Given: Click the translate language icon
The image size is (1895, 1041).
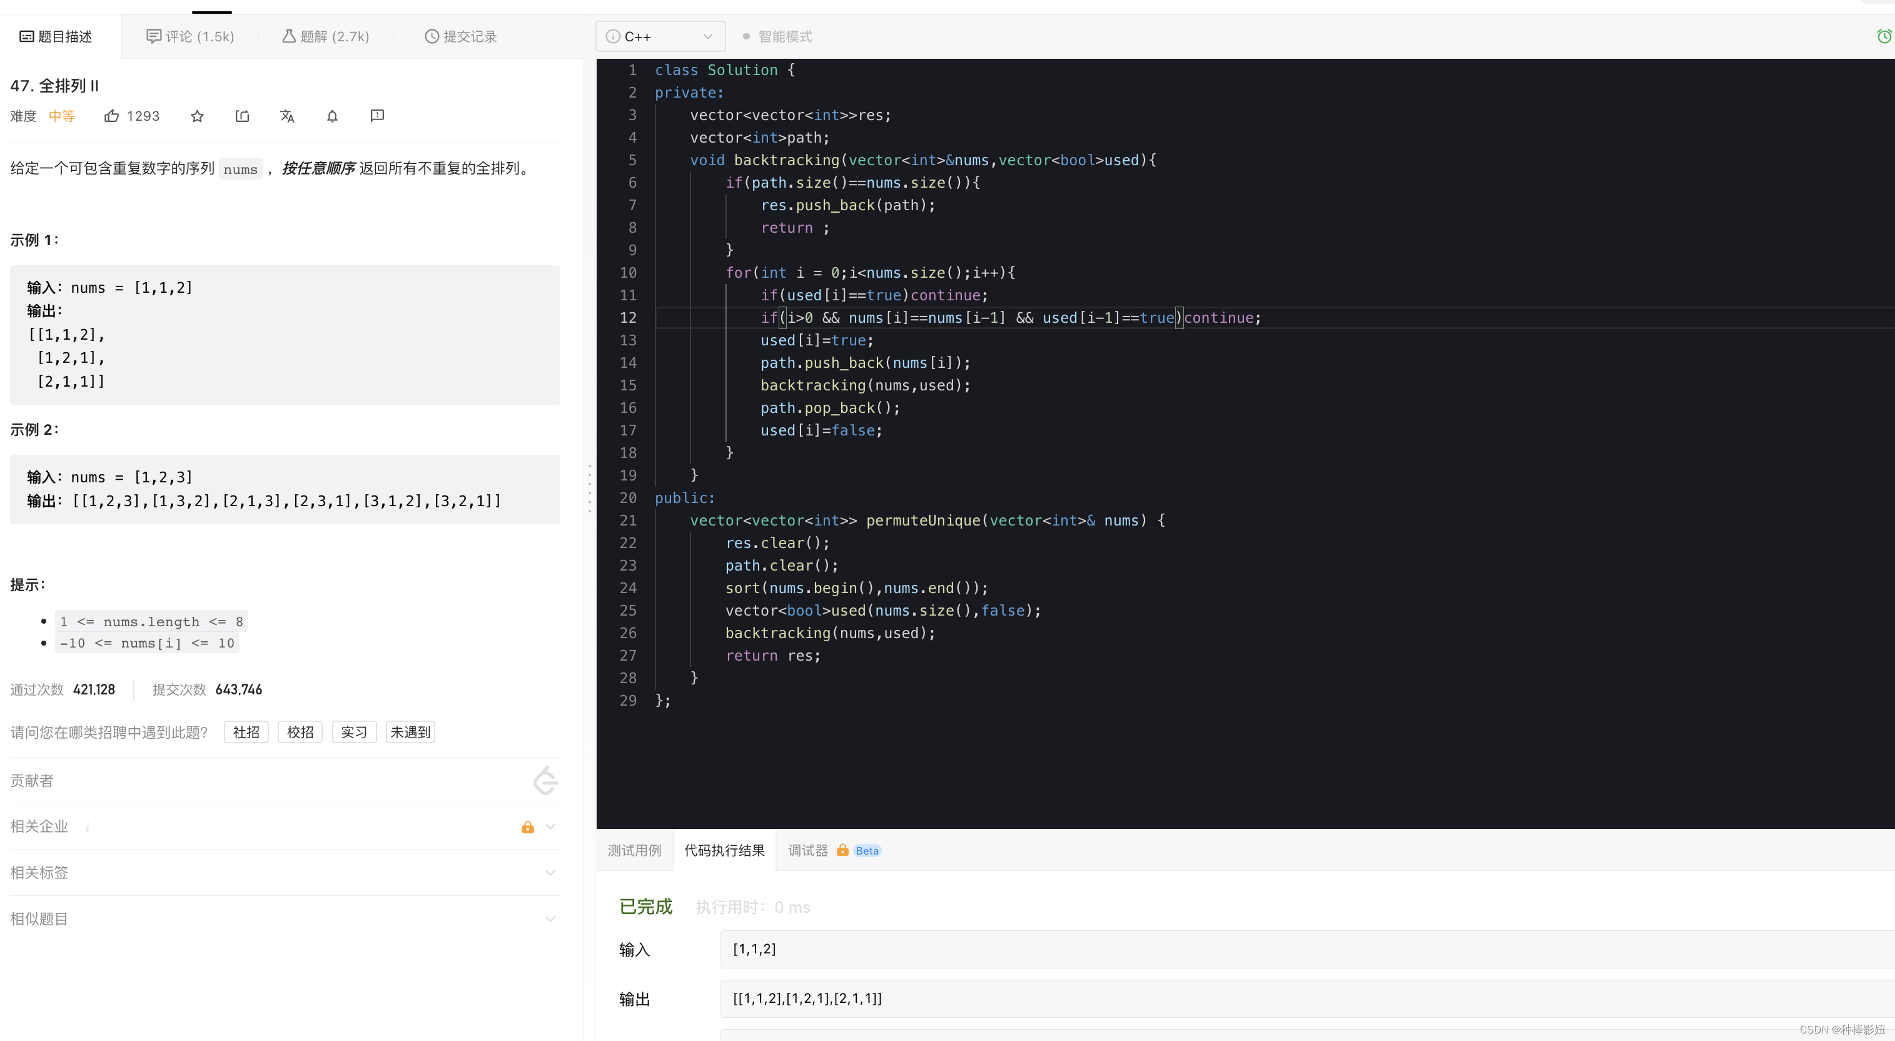Looking at the screenshot, I should pos(287,116).
